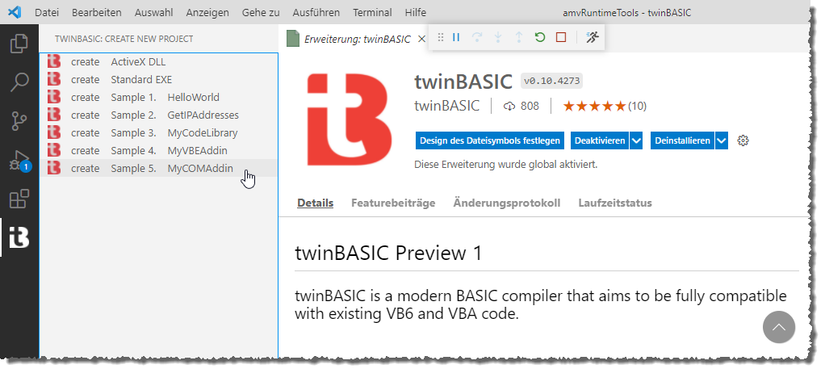Screen dimensions: 825x373
Task: Open the Search view in activity bar
Action: (19, 82)
